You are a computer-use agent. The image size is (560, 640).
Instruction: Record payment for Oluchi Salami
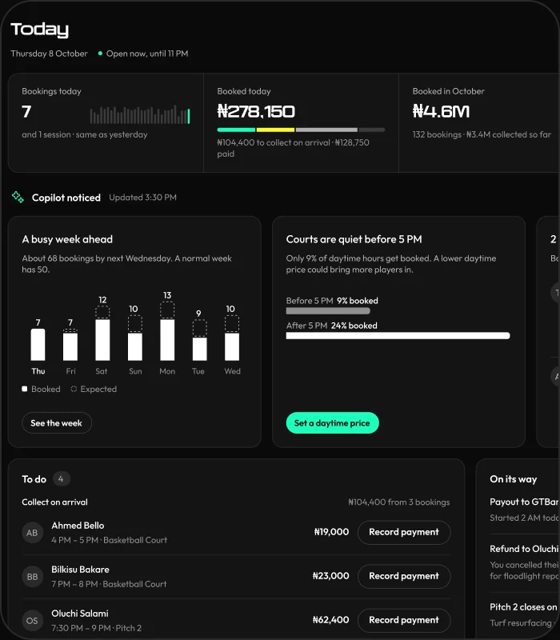tap(404, 621)
